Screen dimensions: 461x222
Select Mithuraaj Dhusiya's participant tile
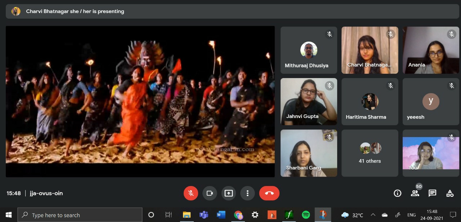click(309, 50)
